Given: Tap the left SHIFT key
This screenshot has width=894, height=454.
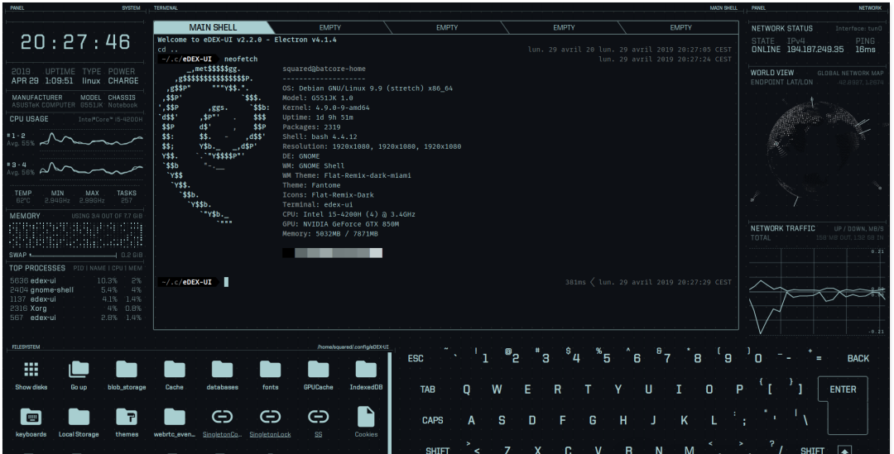Looking at the screenshot, I should (437, 450).
